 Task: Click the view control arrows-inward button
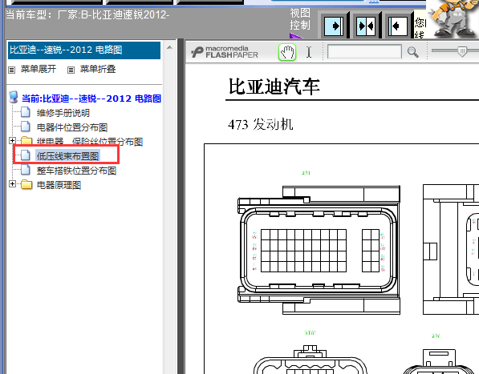click(x=366, y=26)
